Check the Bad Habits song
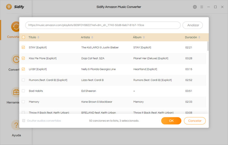The width and height of the screenshot is (228, 145). point(23,91)
